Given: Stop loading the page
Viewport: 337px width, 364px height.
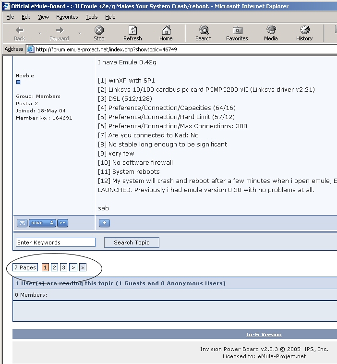Looking at the screenshot, I should click(x=99, y=34).
